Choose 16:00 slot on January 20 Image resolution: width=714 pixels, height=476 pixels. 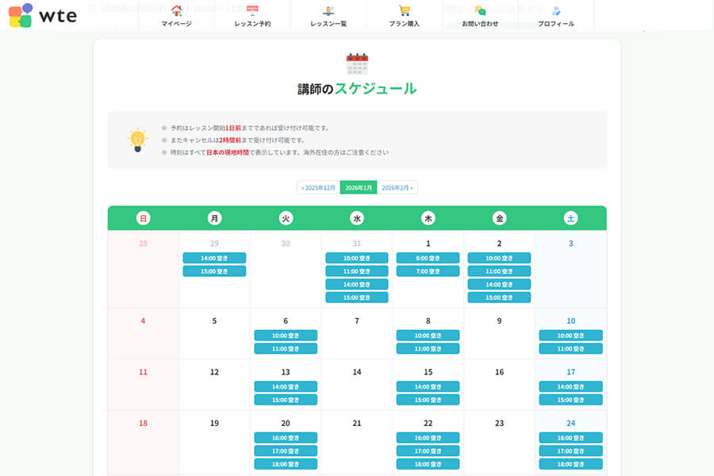(286, 438)
